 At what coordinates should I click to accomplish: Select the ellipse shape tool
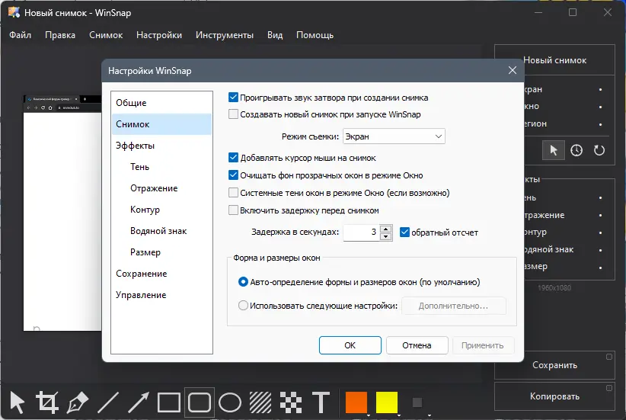(230, 402)
